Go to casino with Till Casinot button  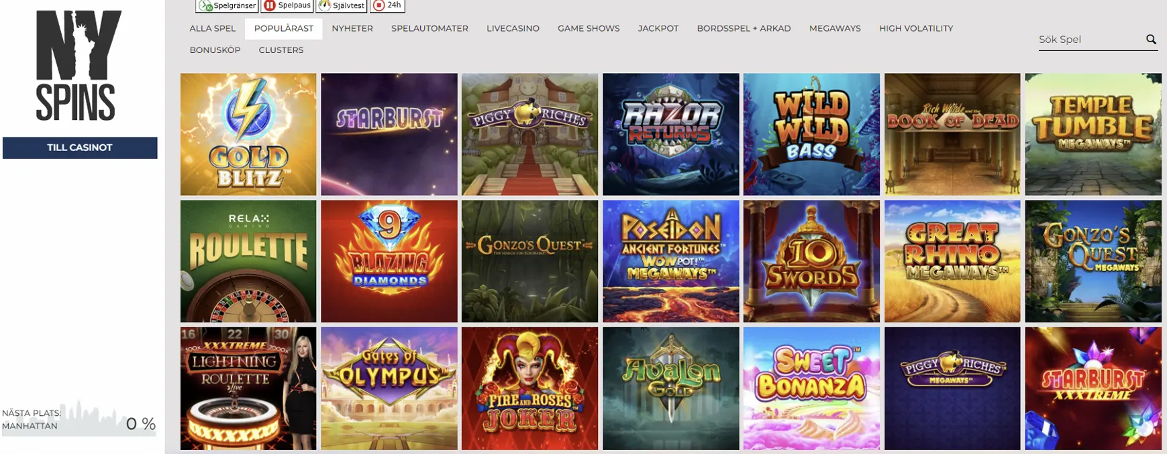click(80, 148)
